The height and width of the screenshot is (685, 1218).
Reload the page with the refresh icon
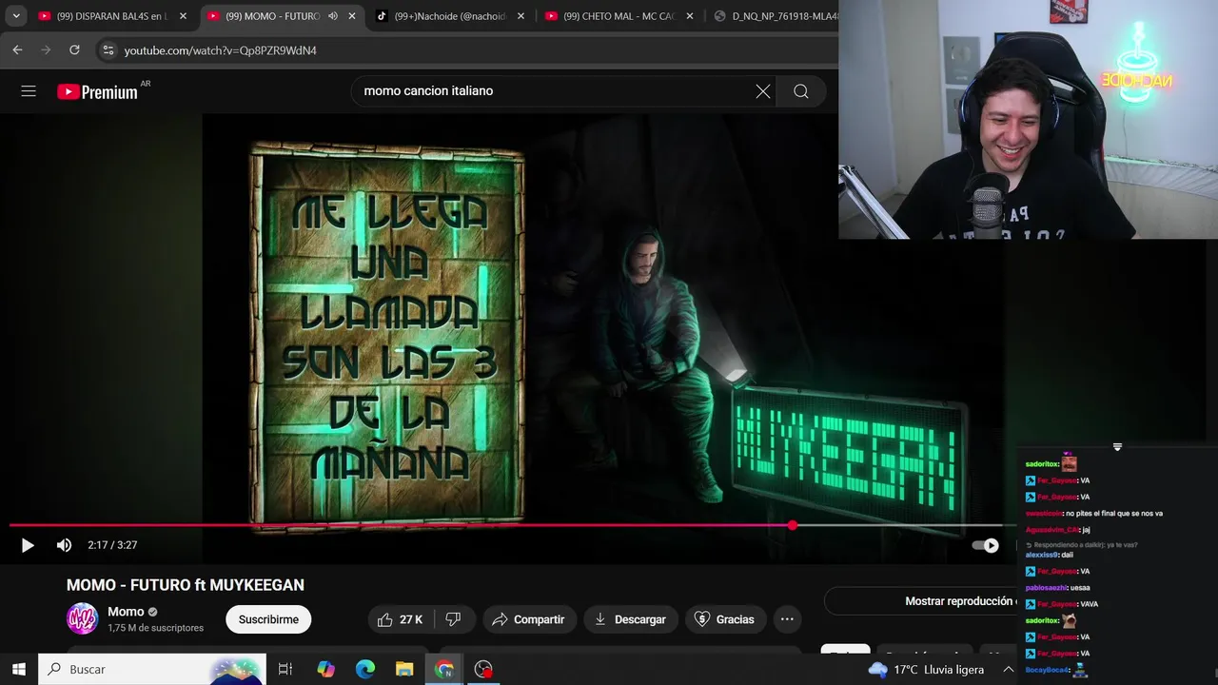click(74, 50)
